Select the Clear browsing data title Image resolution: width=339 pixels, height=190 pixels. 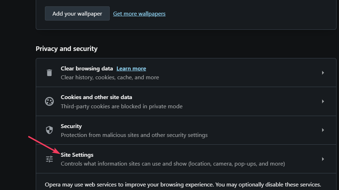tap(87, 69)
